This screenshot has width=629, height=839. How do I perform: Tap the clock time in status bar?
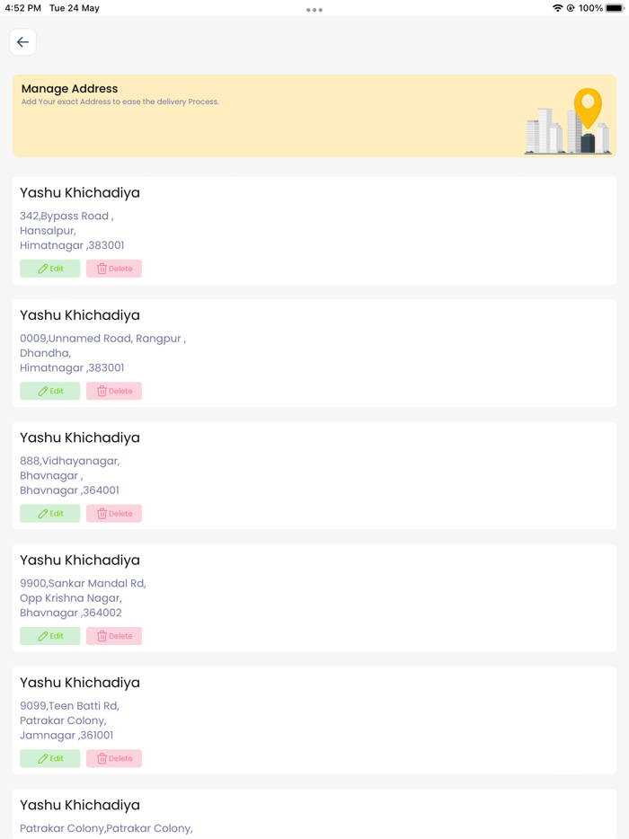[23, 8]
